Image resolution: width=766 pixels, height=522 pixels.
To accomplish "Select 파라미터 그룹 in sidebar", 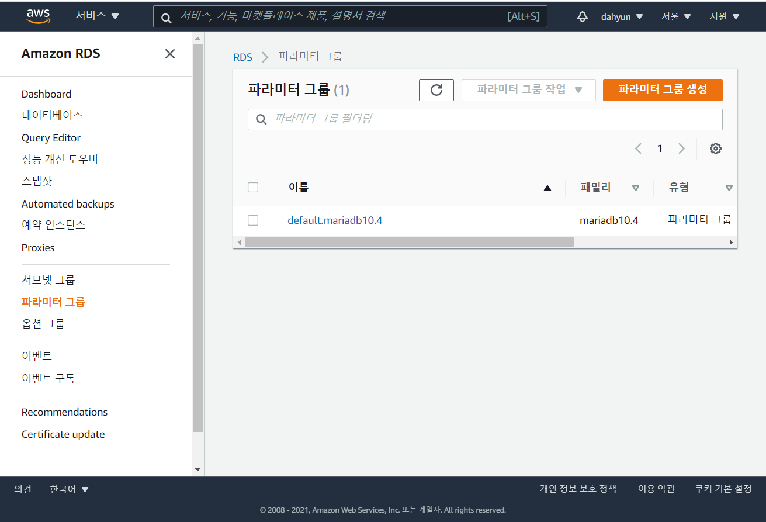I will (x=53, y=302).
